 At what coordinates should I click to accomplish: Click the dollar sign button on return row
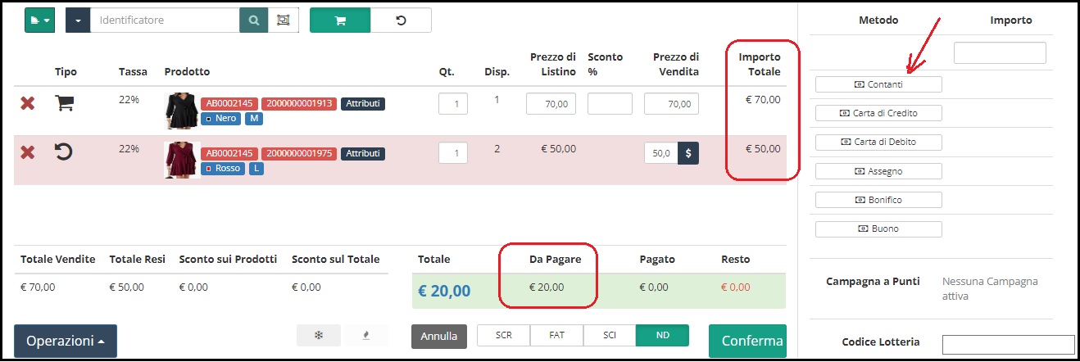[x=688, y=153]
